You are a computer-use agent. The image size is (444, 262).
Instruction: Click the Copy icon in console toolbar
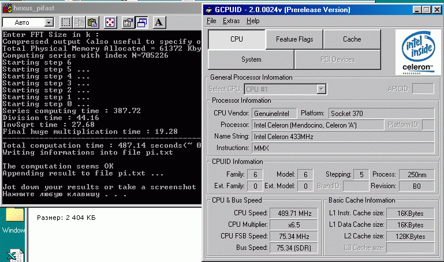(79, 23)
